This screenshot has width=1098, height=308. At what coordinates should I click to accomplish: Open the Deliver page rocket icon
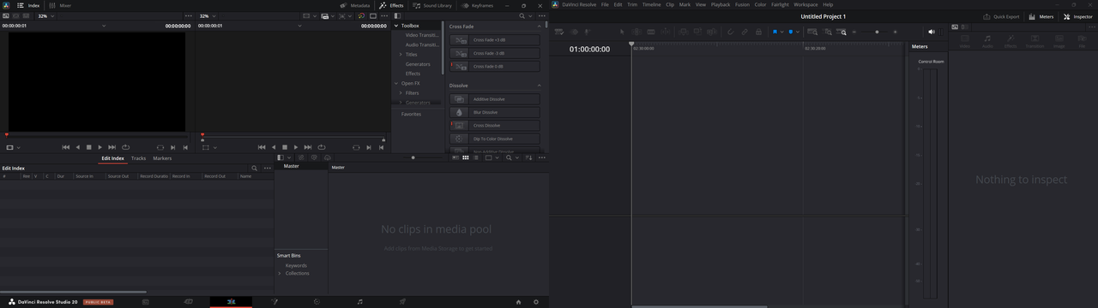pos(402,301)
